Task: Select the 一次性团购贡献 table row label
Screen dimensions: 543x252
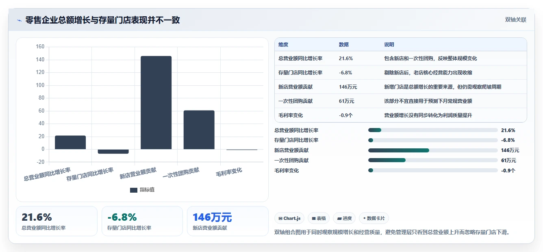Action: pos(295,101)
